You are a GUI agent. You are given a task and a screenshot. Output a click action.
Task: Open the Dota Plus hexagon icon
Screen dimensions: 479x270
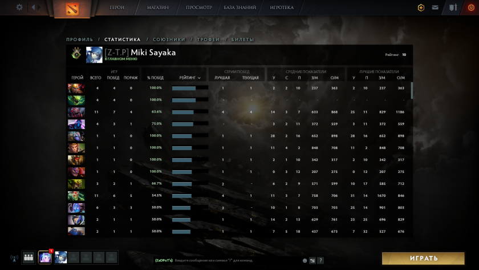[x=421, y=7]
